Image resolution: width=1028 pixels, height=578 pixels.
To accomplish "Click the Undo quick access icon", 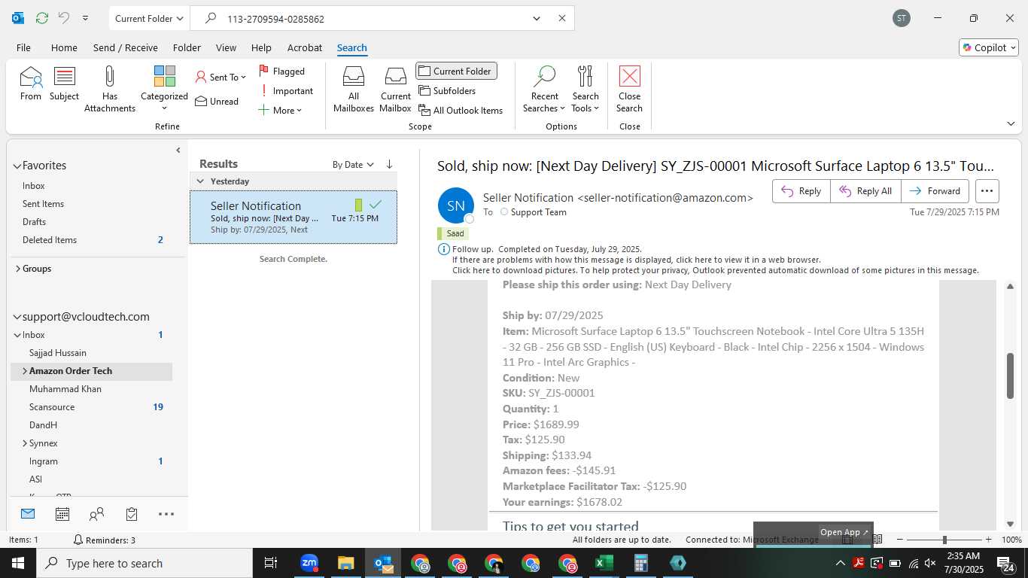I will (x=64, y=18).
